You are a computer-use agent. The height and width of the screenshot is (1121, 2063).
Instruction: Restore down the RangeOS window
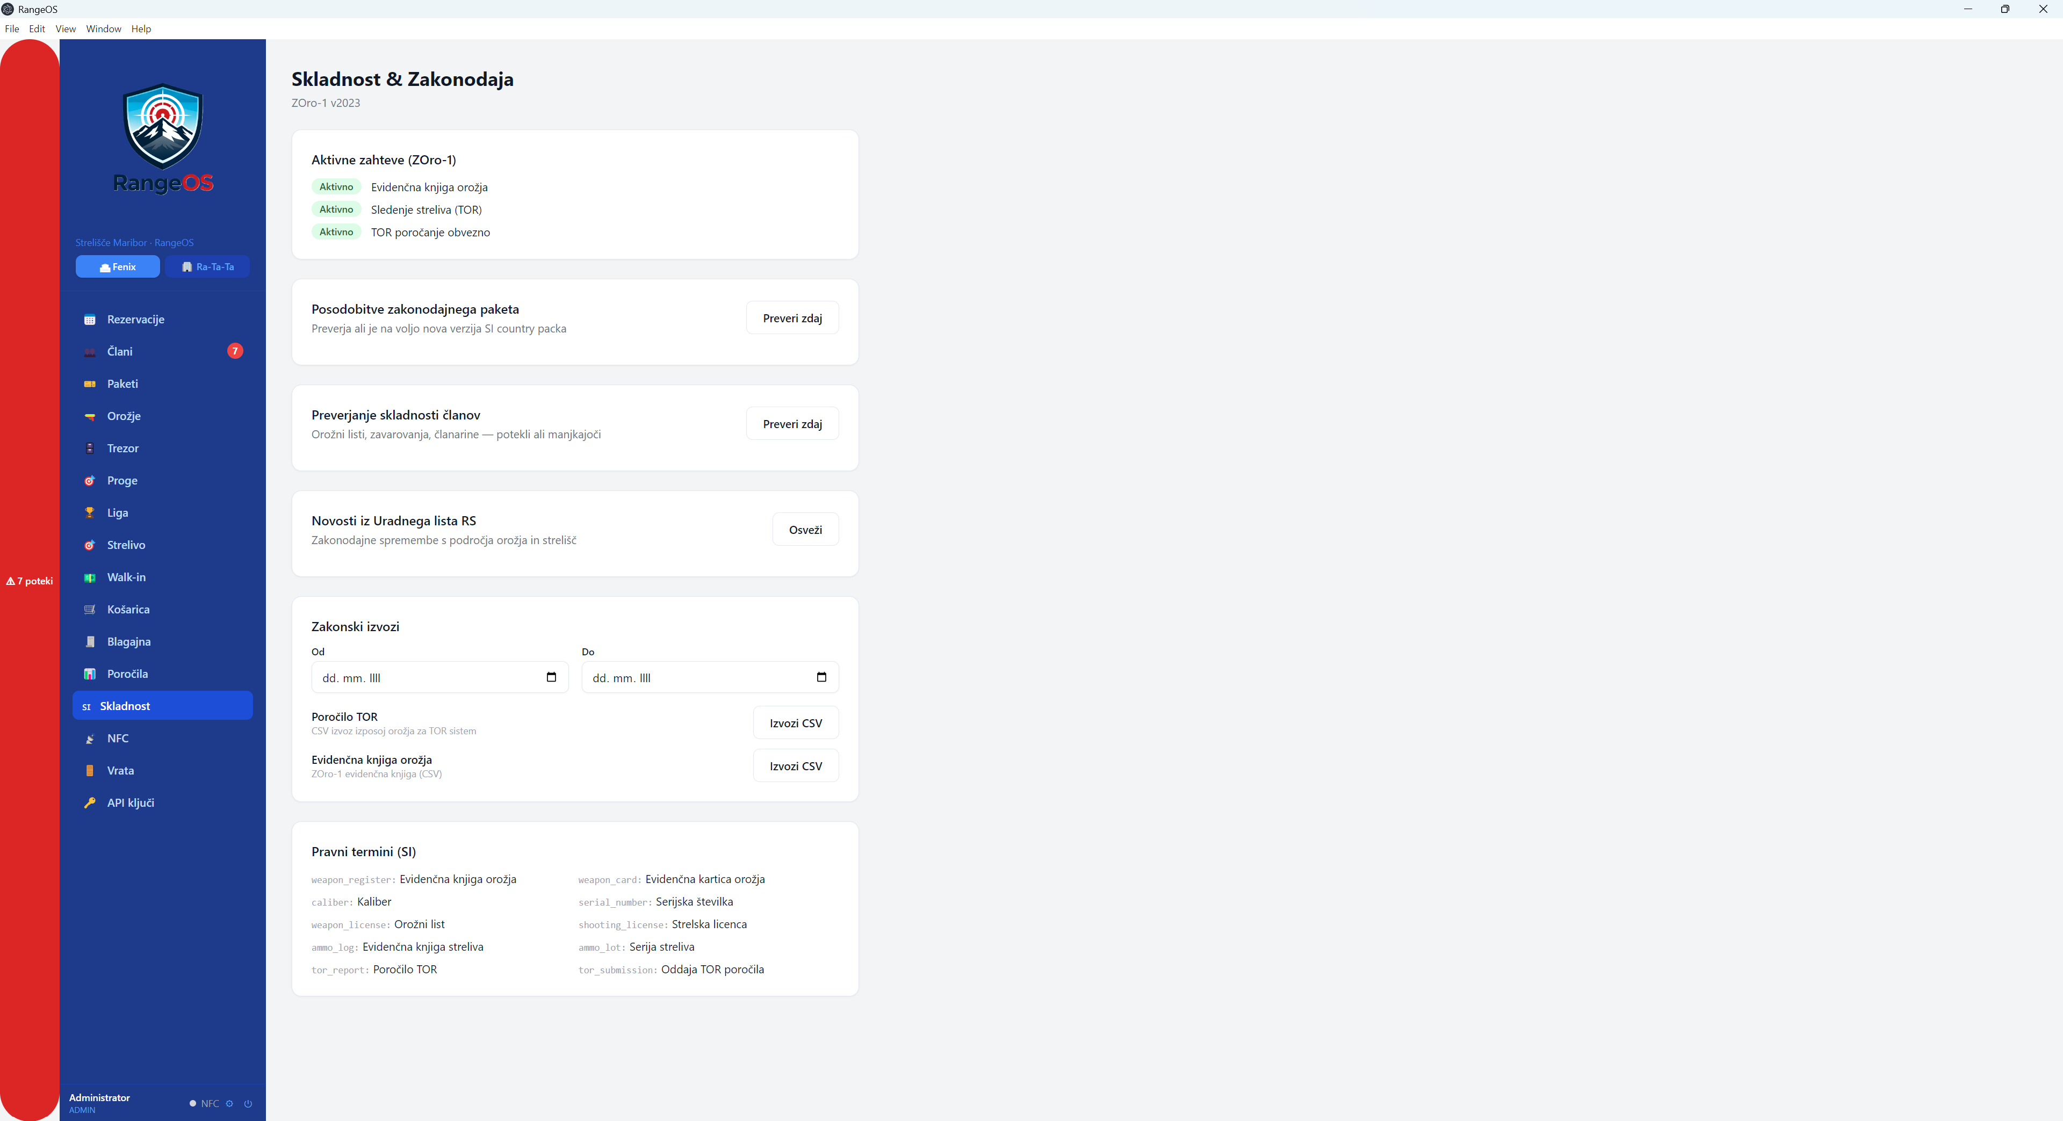(x=2004, y=9)
